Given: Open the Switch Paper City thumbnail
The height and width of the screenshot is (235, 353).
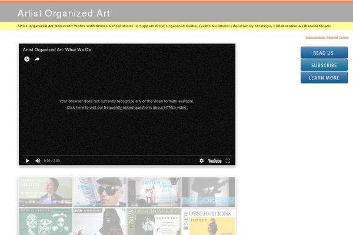Looking at the screenshot, I should tap(154, 192).
